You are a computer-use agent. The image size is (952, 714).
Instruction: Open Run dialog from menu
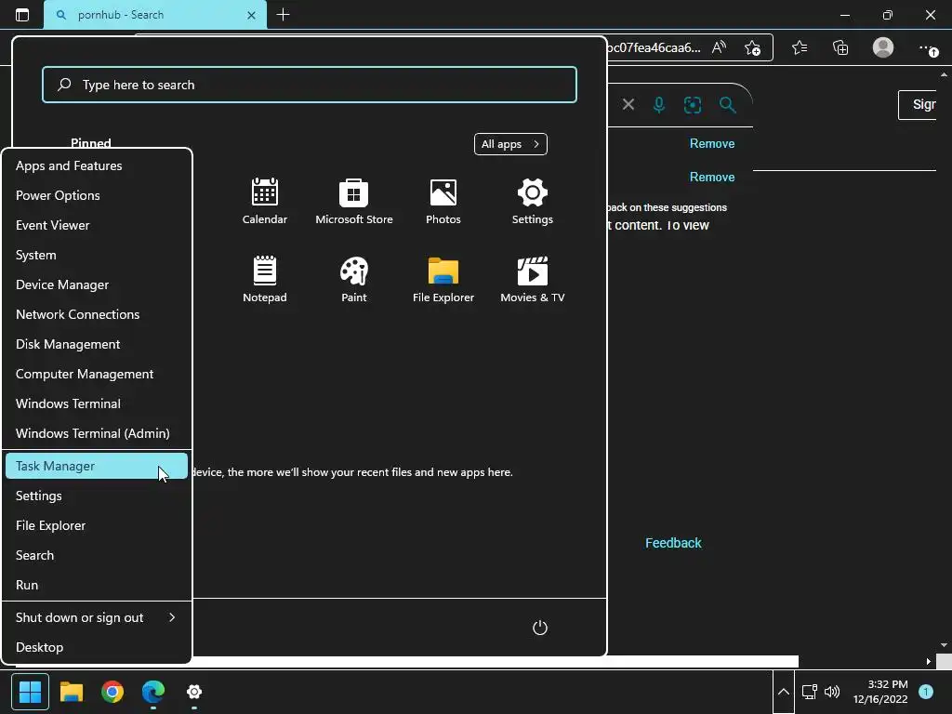tap(97, 586)
